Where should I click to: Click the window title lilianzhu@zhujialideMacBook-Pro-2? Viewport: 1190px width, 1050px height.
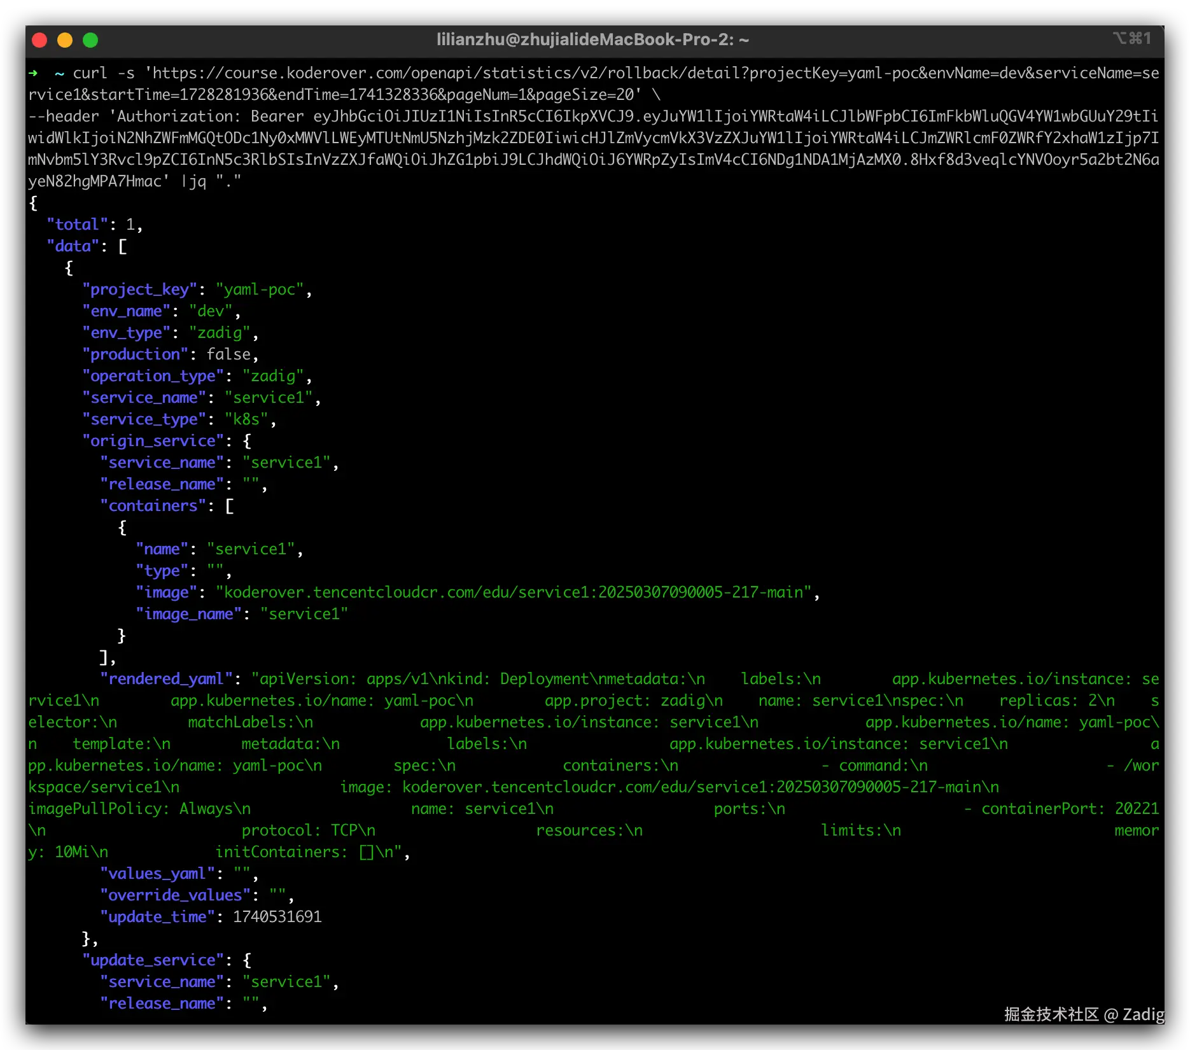[x=593, y=40]
